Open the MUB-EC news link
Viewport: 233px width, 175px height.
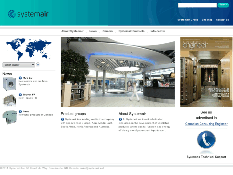28,78
